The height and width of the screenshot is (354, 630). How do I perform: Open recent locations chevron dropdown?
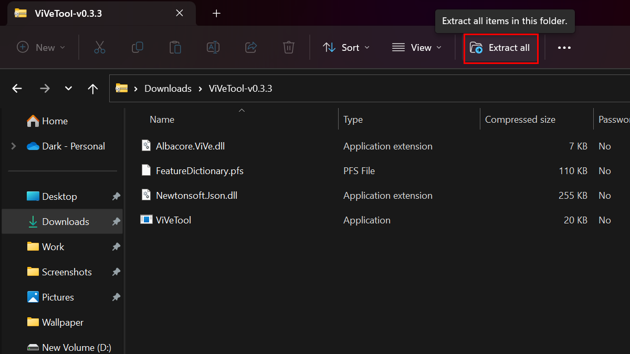point(68,89)
